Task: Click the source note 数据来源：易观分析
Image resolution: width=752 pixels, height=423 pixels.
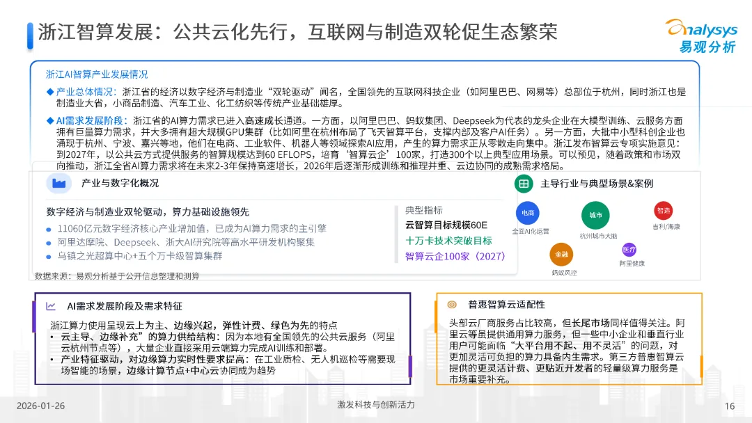Action: pos(117,276)
